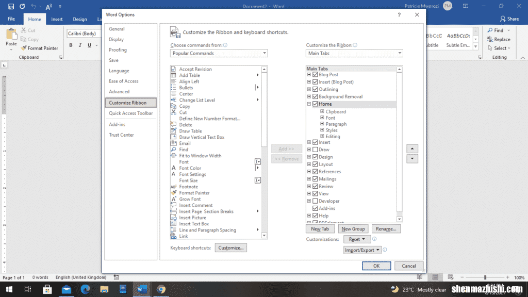Click the Save icon in Word title bar
This screenshot has width=528, height=297.
click(x=11, y=6)
